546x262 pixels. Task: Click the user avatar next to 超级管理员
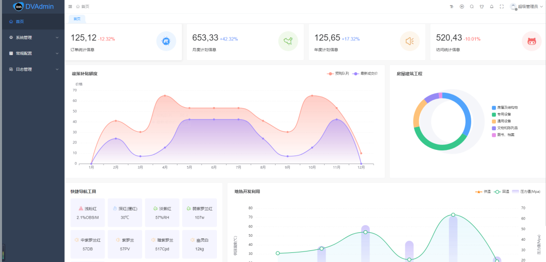point(513,7)
